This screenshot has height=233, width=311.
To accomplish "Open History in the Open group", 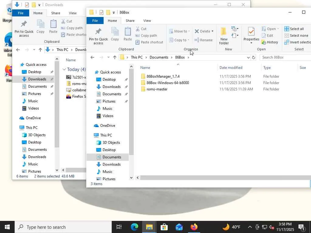I will tap(270, 42).
